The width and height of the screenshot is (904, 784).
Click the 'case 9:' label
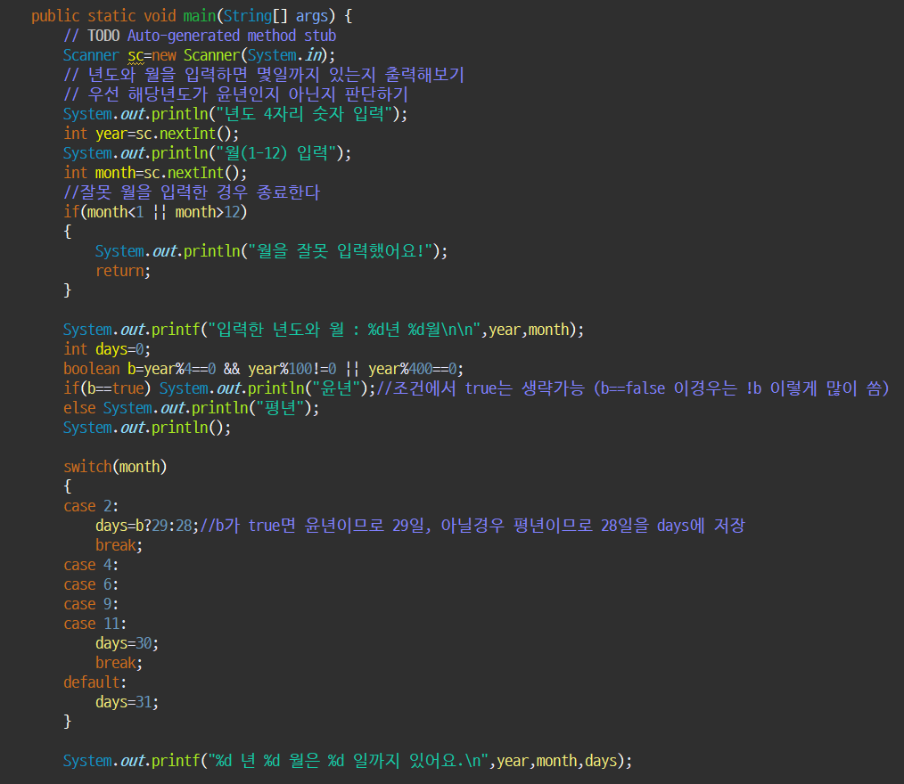(x=91, y=604)
